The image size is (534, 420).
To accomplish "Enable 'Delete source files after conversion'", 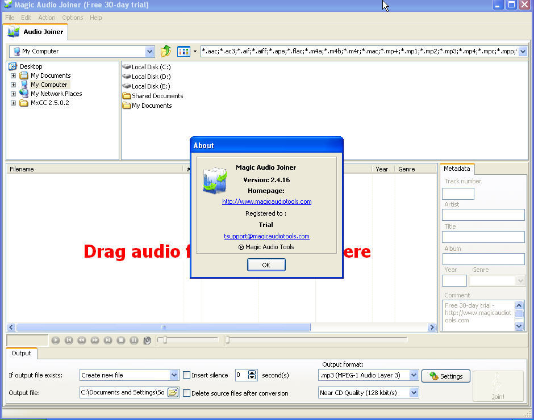I will point(186,393).
